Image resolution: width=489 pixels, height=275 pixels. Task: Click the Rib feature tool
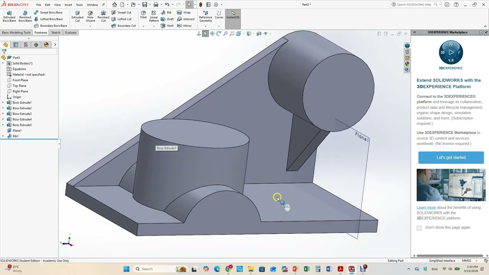(x=166, y=13)
